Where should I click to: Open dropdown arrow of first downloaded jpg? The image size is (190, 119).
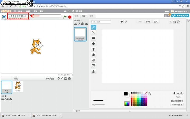(x=30, y=115)
